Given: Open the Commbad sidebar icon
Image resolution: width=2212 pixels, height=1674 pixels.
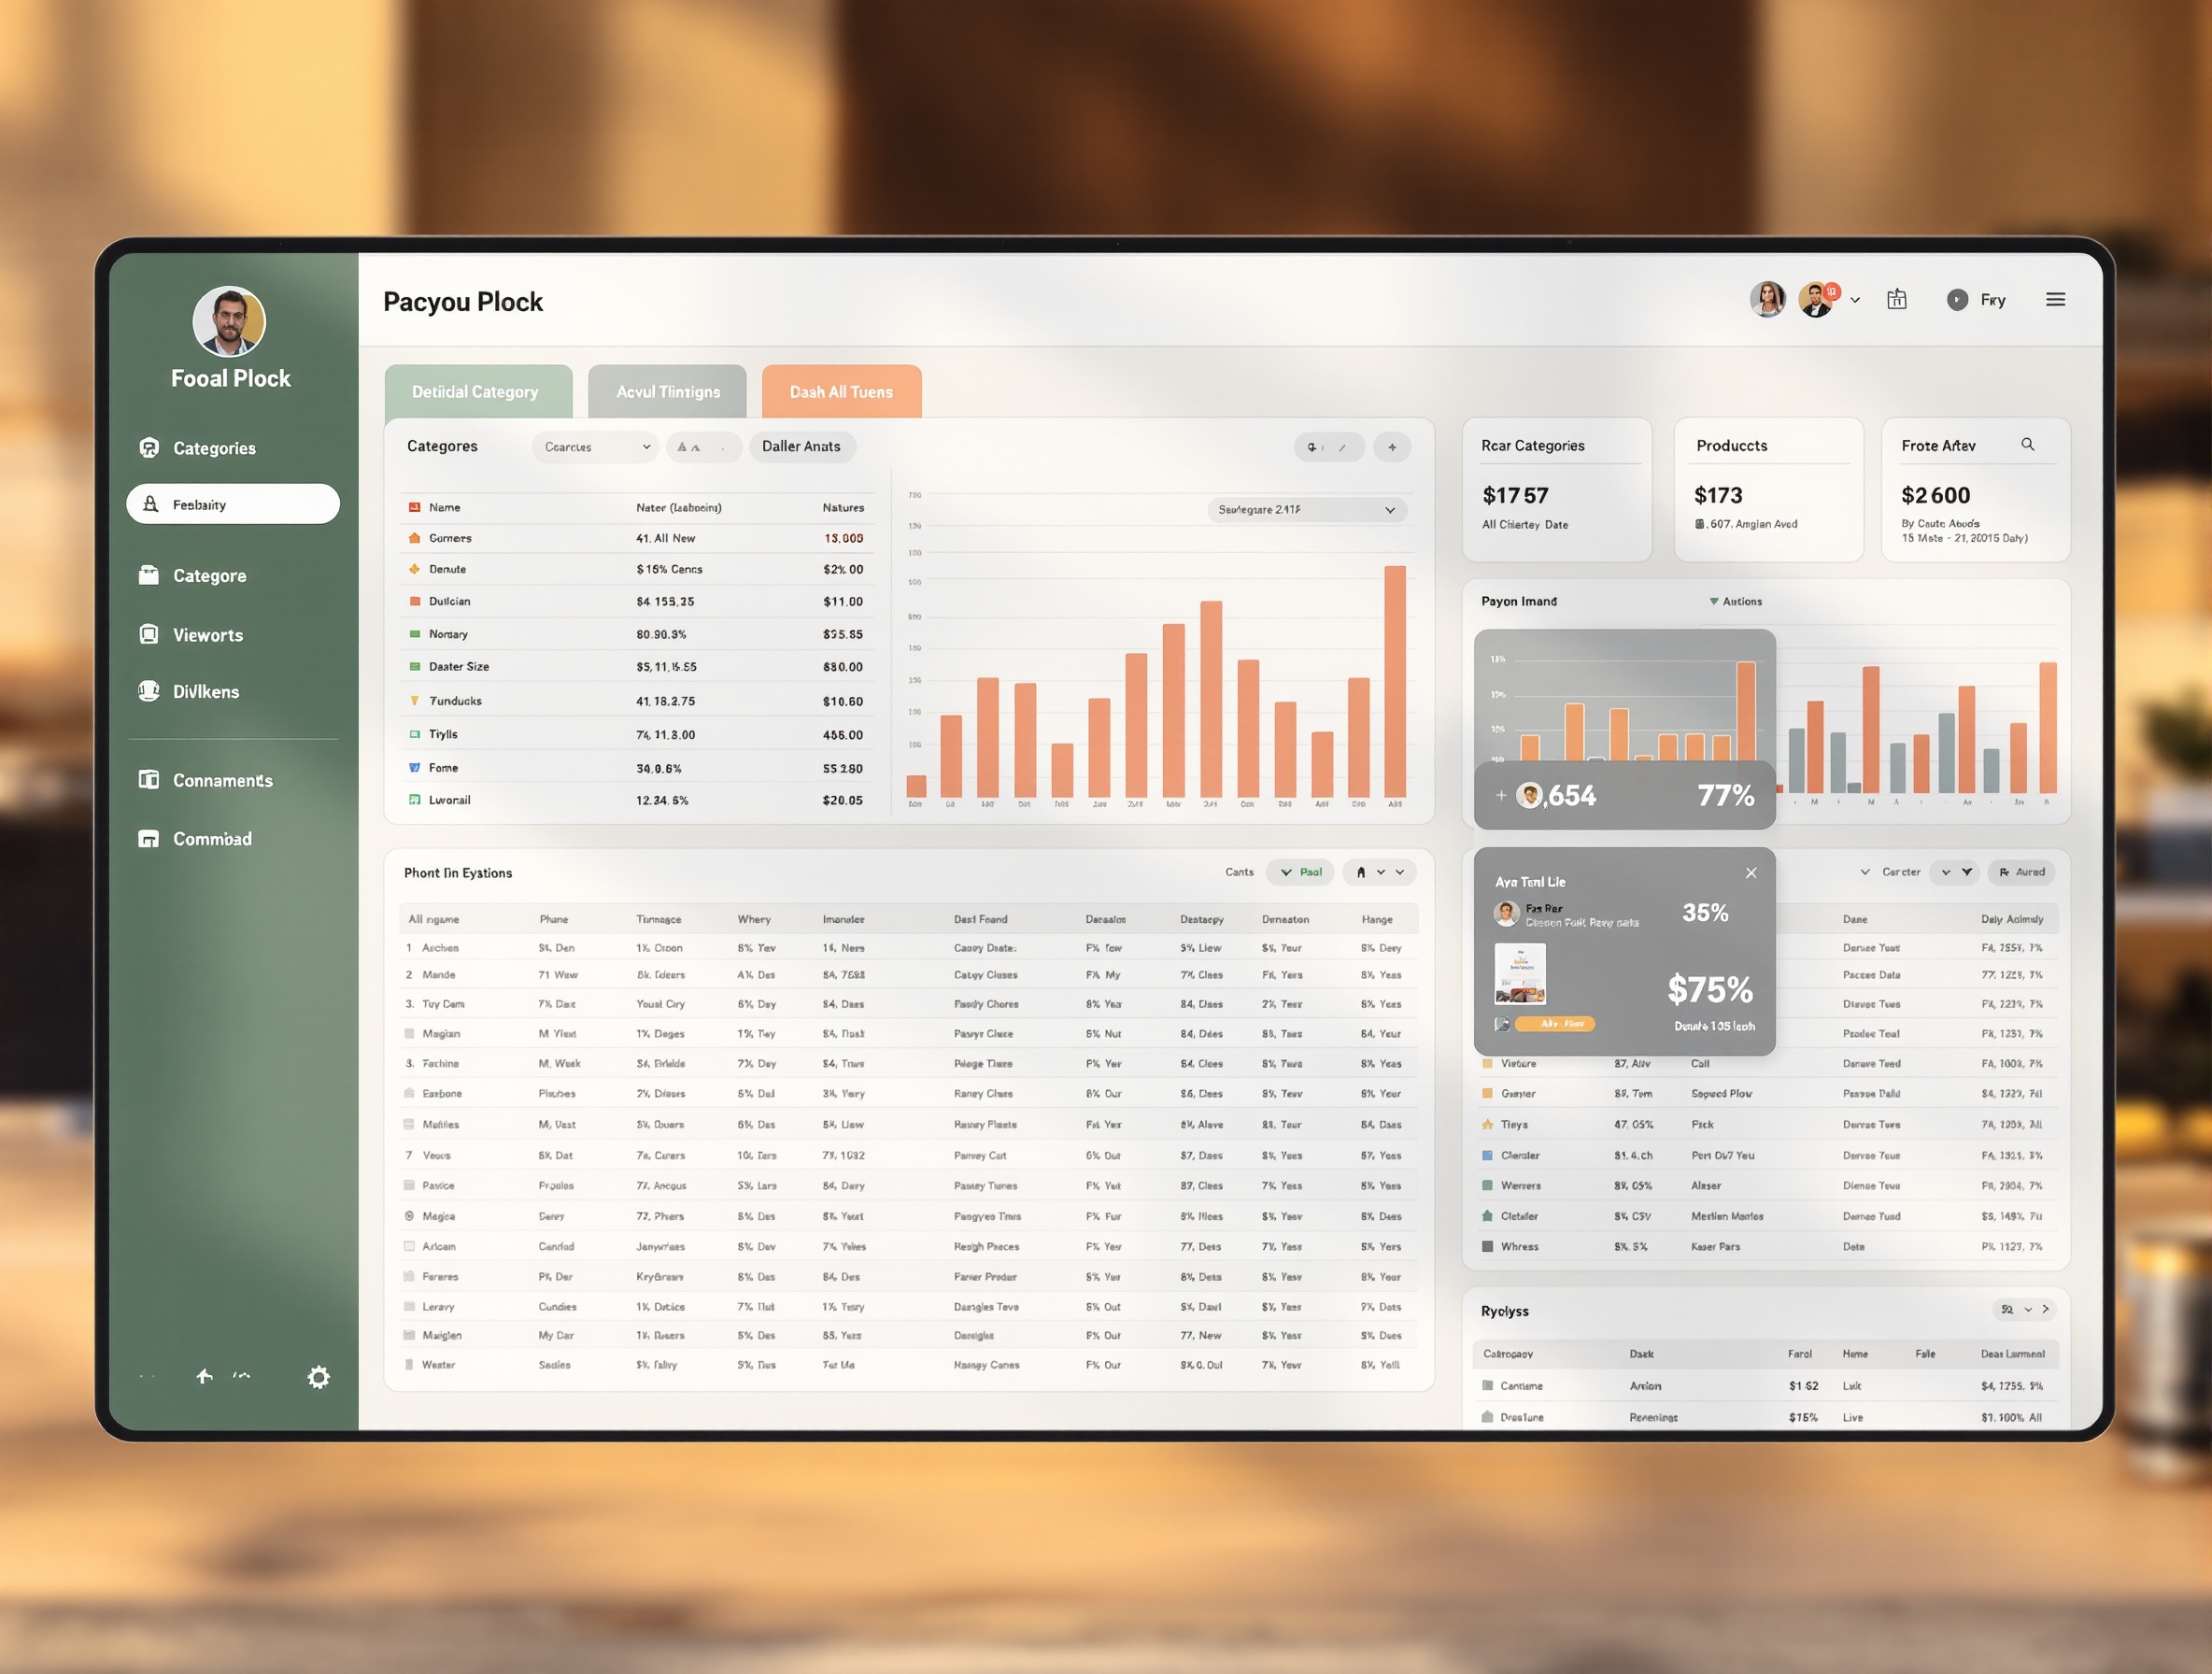Looking at the screenshot, I should click(x=149, y=839).
